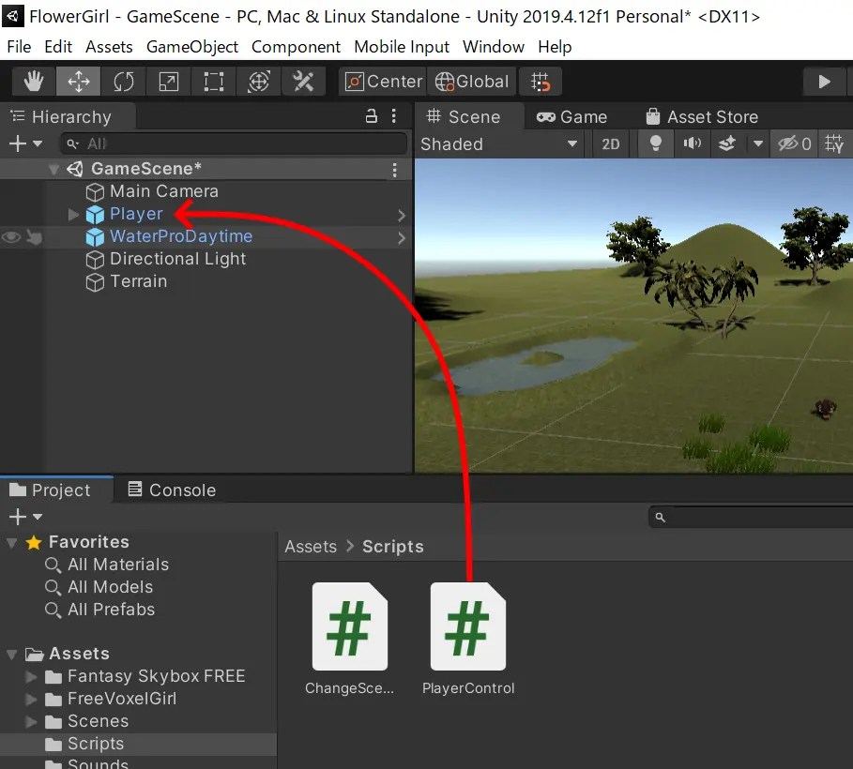The image size is (853, 769).
Task: Collapse the GameScene root
Action: click(53, 169)
